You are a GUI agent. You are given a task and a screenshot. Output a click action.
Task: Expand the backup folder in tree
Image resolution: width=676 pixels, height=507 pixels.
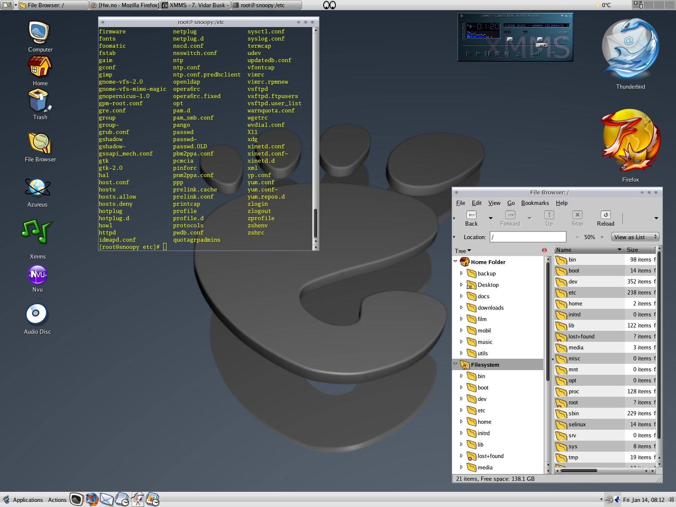(461, 273)
